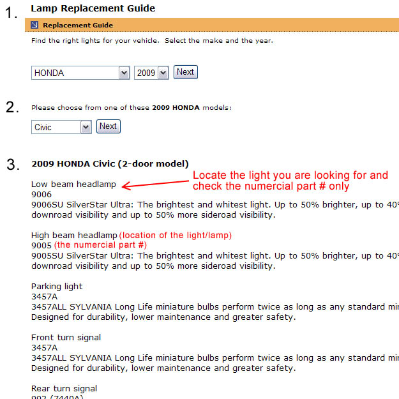Click the Parking light label
This screenshot has width=399, height=399.
(x=57, y=287)
